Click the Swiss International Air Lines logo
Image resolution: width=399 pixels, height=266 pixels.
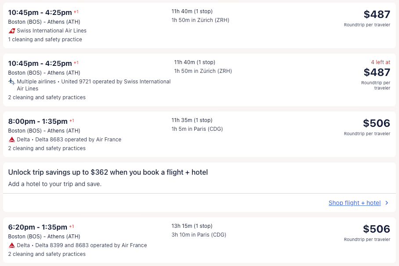(12, 31)
